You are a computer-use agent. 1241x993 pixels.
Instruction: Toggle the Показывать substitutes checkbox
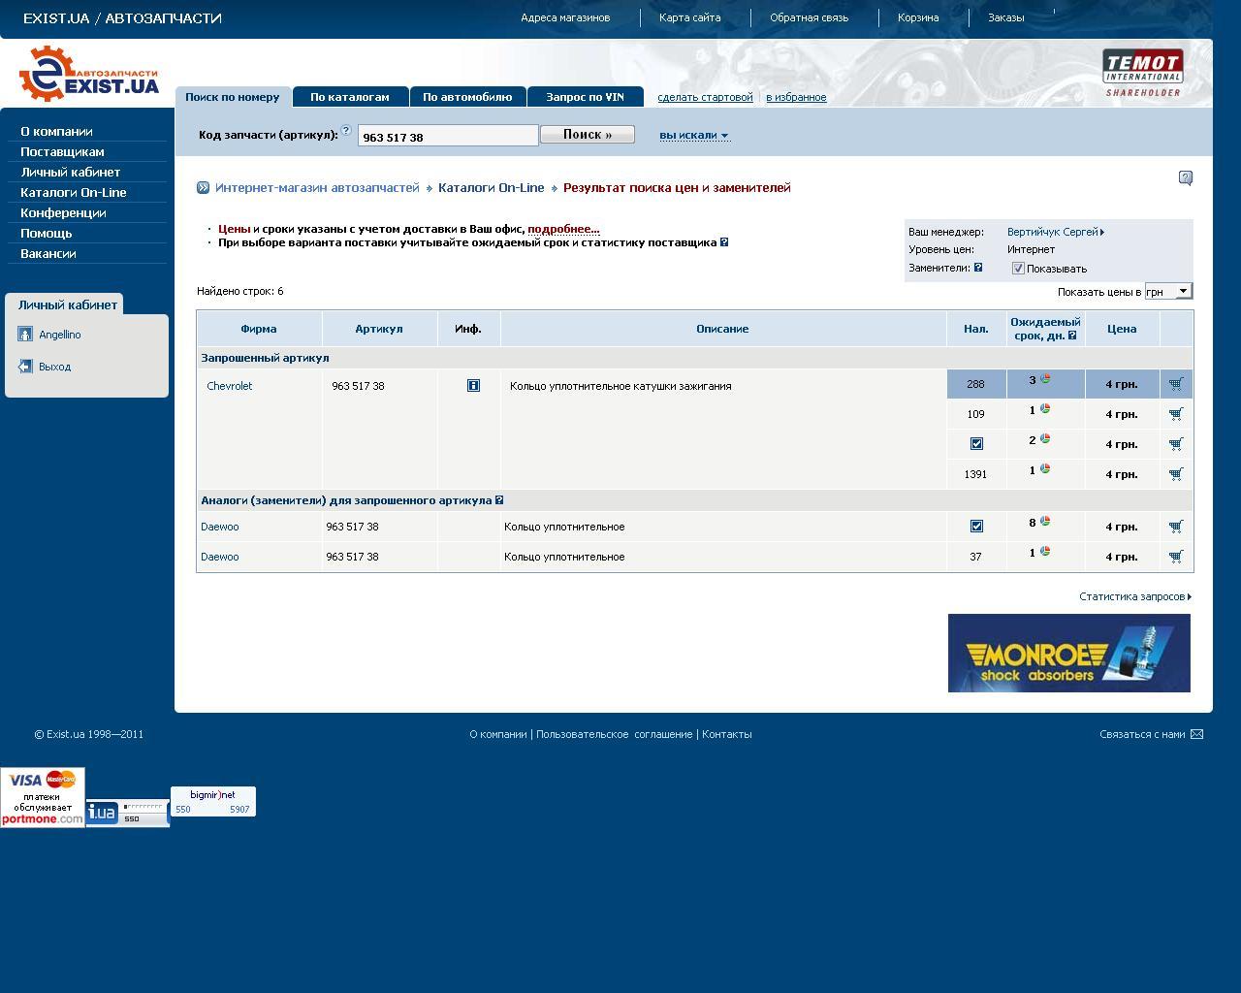click(x=1018, y=269)
